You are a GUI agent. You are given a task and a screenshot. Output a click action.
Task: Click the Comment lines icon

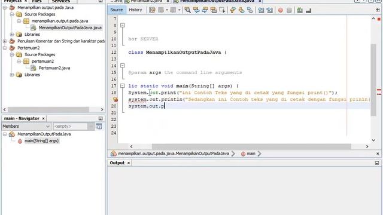[300, 10]
